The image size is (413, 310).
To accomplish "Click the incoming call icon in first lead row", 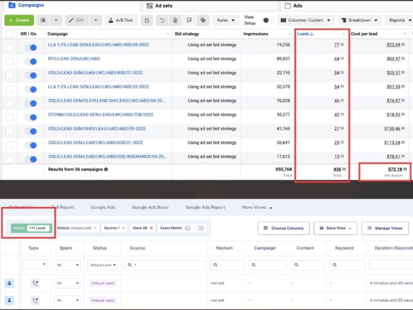I will point(35,284).
